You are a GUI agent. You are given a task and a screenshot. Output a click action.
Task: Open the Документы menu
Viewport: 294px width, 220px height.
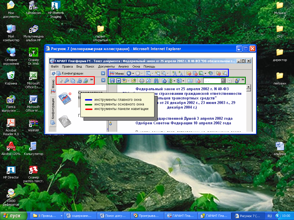106,66
